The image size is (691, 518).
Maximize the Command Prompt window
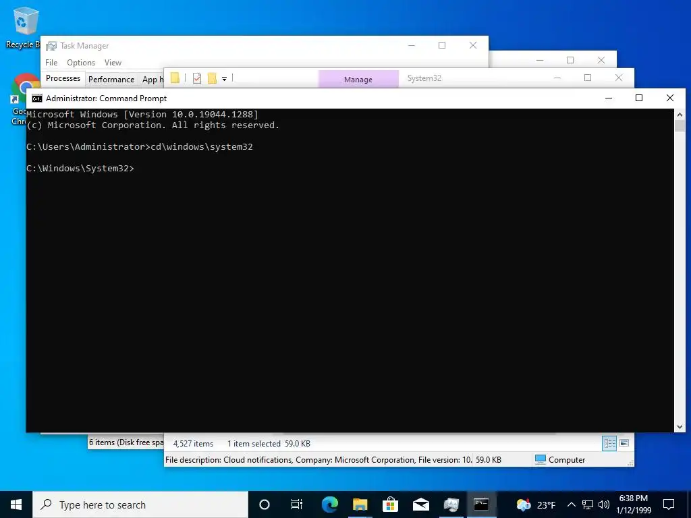pos(639,98)
